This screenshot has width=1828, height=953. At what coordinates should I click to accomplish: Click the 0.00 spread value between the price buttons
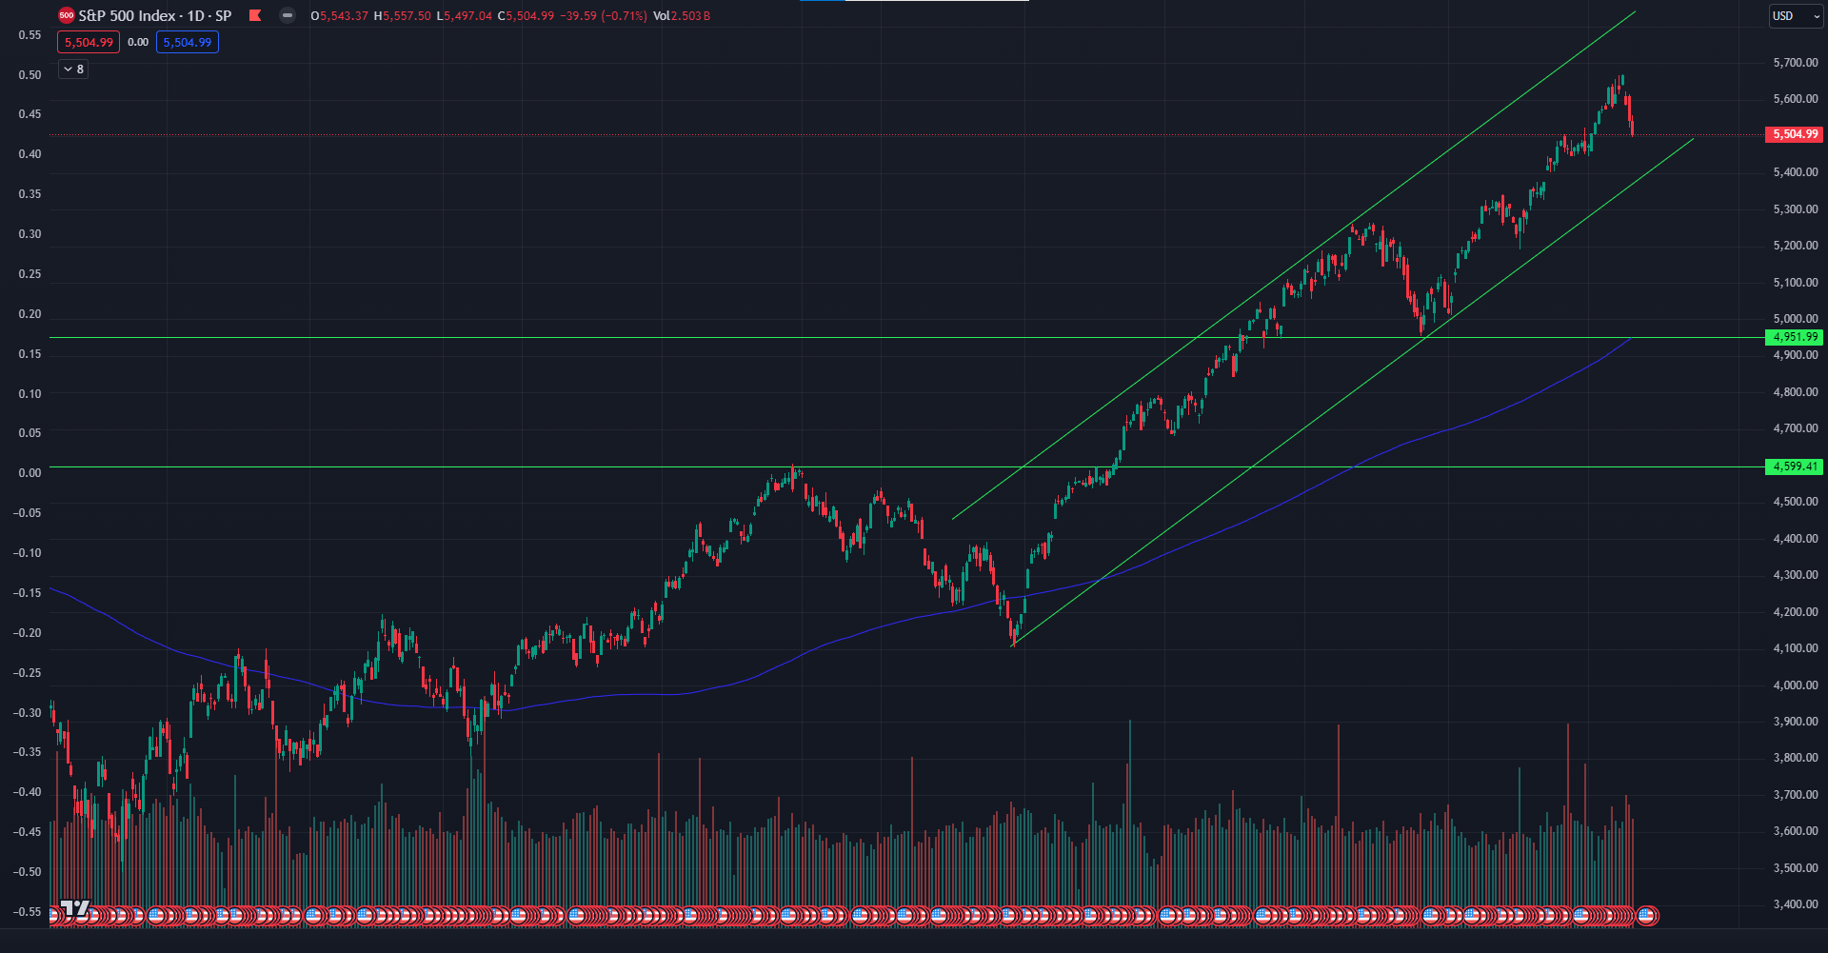tap(138, 42)
